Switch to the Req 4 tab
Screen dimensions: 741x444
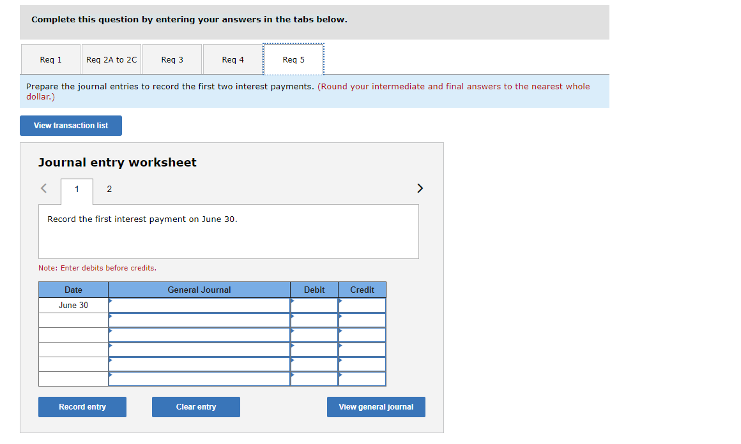point(233,59)
